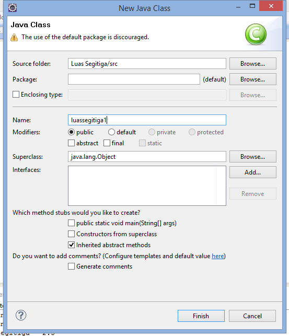Click the green Java Class icon

tap(256, 34)
